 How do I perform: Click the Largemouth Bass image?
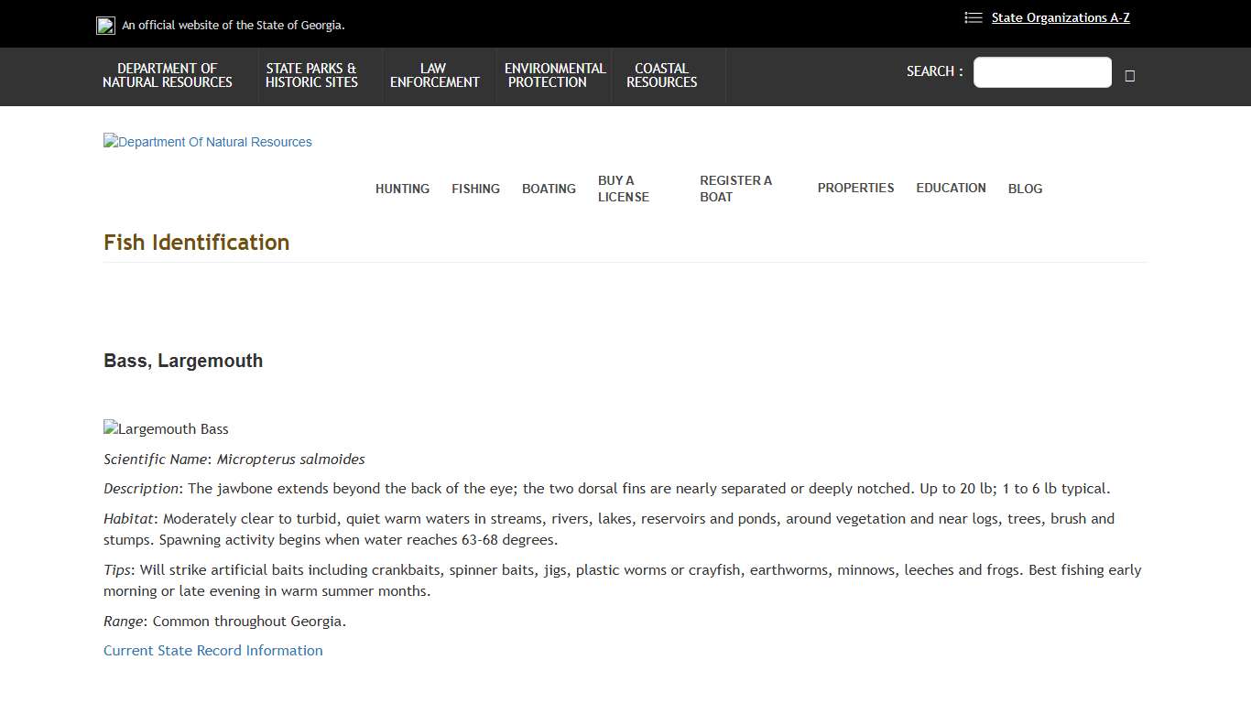tap(166, 429)
